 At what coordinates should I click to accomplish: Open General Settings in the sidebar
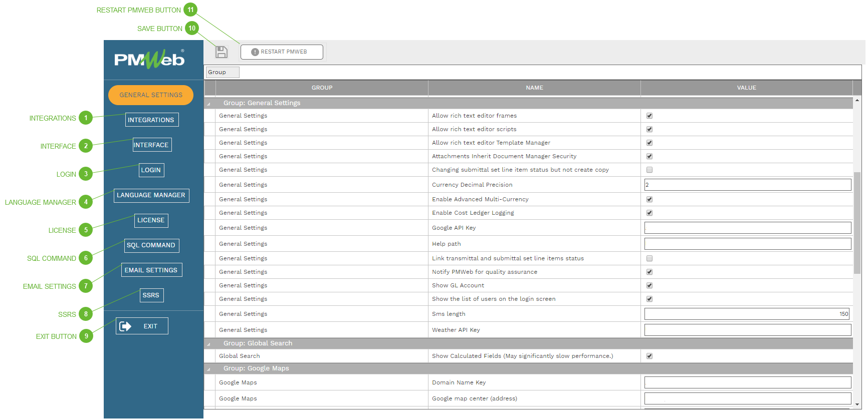click(151, 95)
